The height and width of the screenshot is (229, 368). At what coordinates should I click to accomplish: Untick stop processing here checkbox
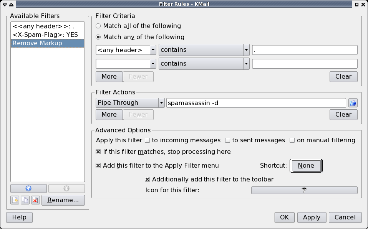(98, 152)
